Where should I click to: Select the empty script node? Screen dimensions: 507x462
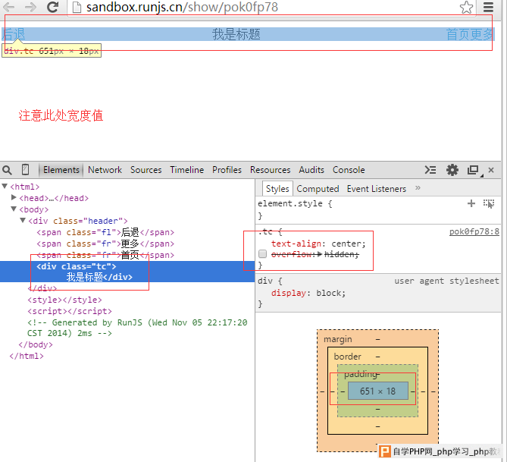pyautogui.click(x=70, y=311)
